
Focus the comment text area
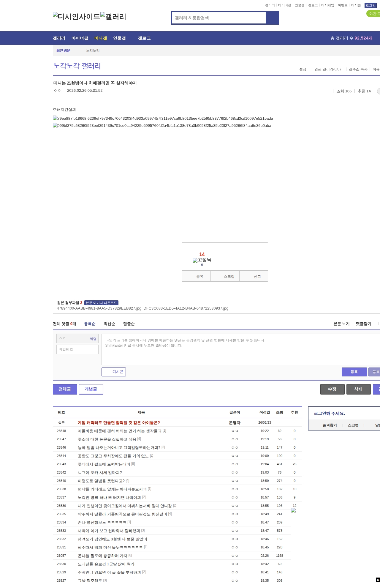point(241,349)
